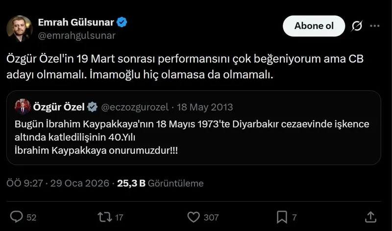
Task: Open the @emrahgulsunar handle link
Action: 76,35
